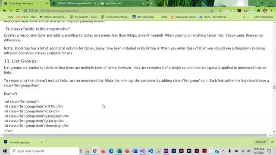Open PowerPoint from the taskbar
The height and width of the screenshot is (155, 276).
click(x=127, y=151)
